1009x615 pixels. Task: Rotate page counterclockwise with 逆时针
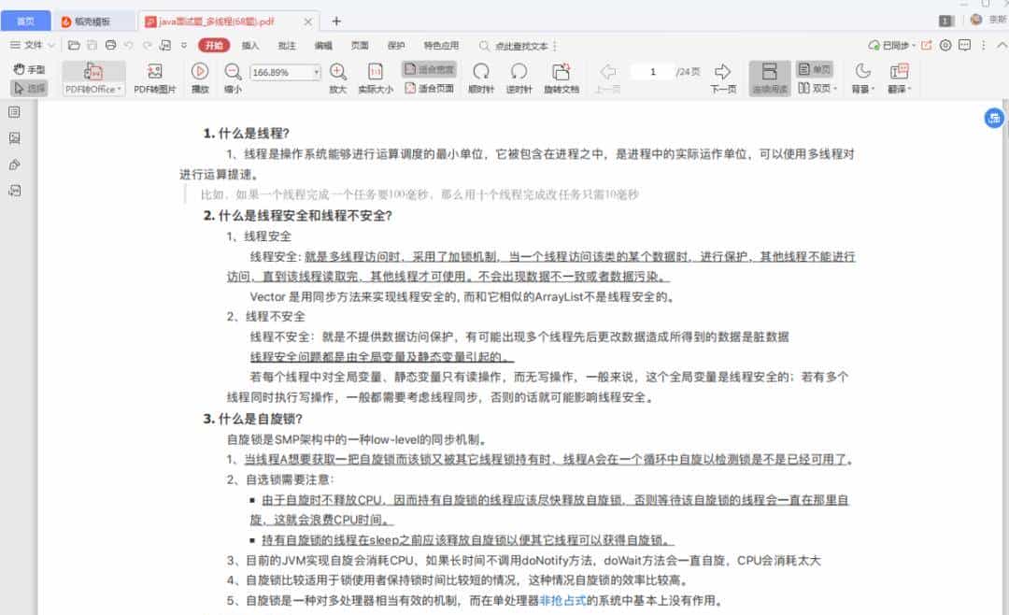[519, 75]
